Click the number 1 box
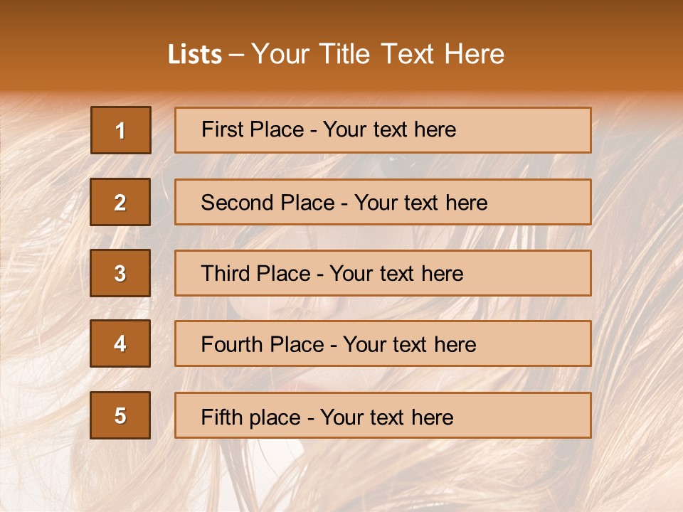This screenshot has width=683, height=512. [121, 130]
